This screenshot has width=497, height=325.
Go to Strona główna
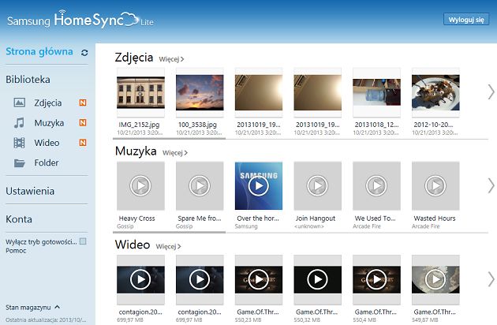point(39,51)
